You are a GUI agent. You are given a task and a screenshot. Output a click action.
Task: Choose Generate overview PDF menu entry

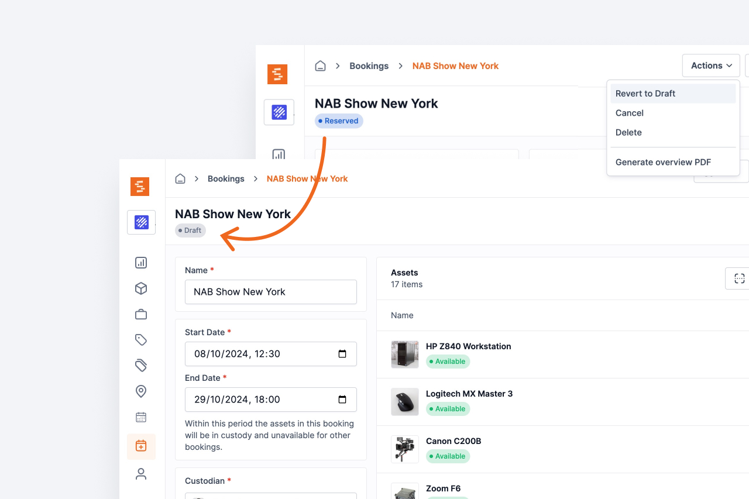(x=662, y=162)
